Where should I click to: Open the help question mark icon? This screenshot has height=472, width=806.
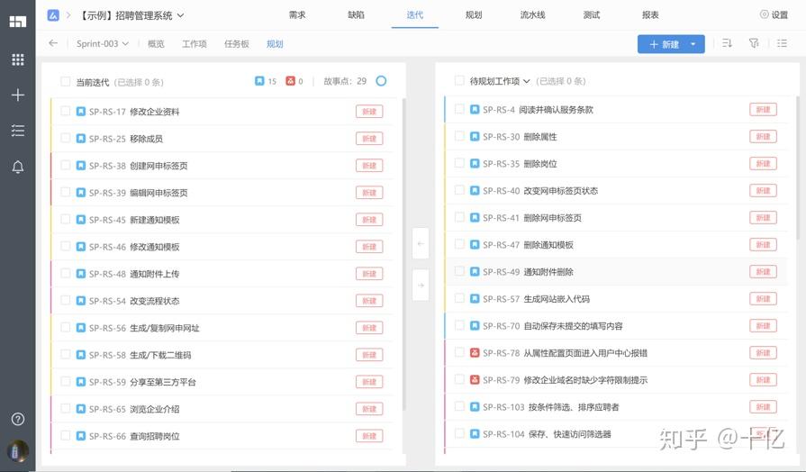pos(17,419)
